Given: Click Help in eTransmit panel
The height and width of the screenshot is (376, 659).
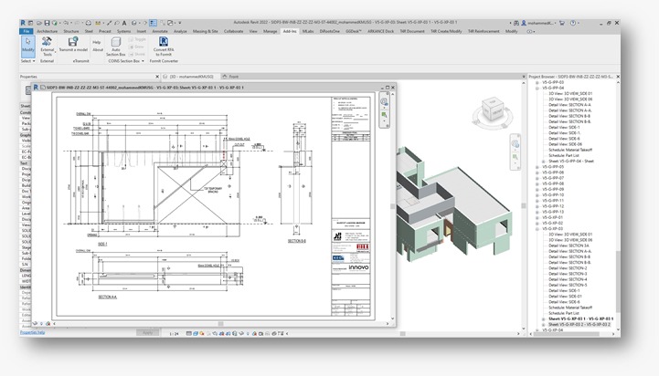Looking at the screenshot, I should click(x=97, y=42).
